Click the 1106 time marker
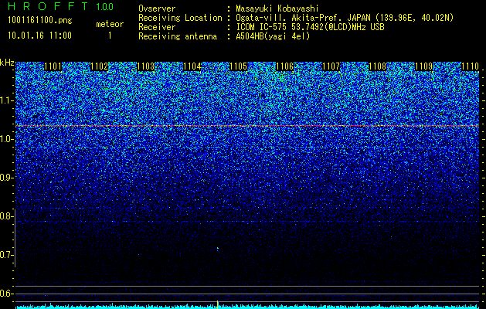Viewport: 486px width, 309px height. tap(284, 66)
